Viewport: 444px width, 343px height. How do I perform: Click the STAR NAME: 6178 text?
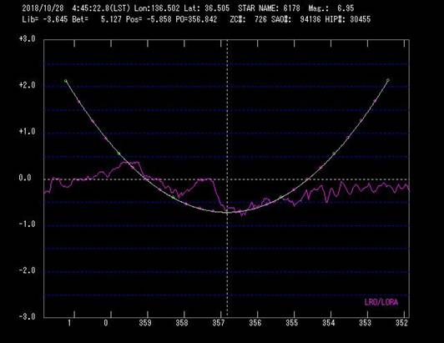[269, 8]
